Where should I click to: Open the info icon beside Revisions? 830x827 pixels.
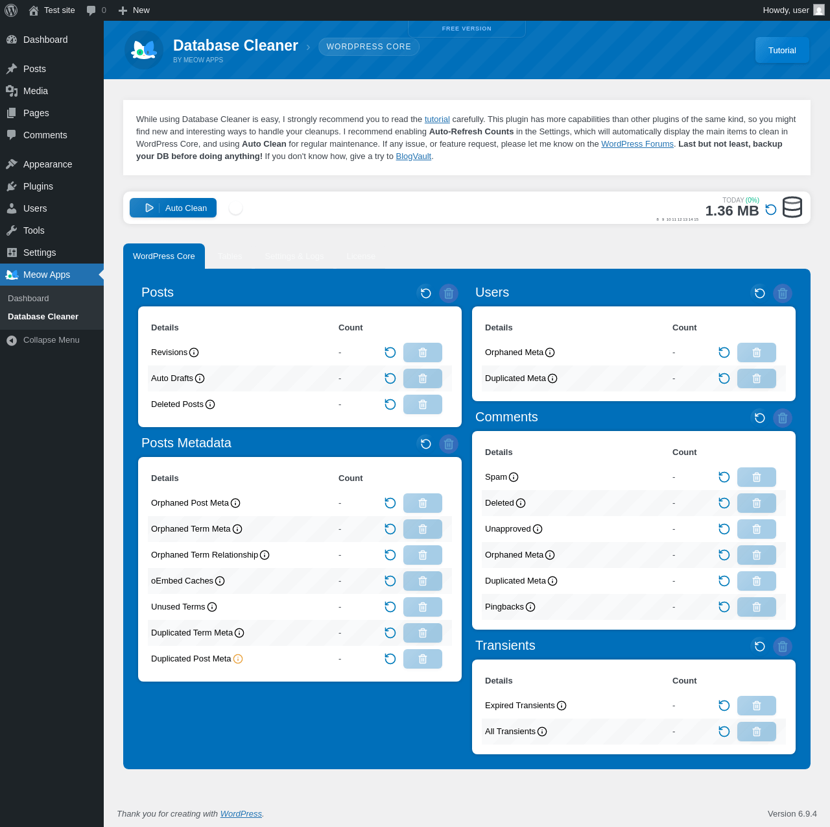click(x=194, y=352)
